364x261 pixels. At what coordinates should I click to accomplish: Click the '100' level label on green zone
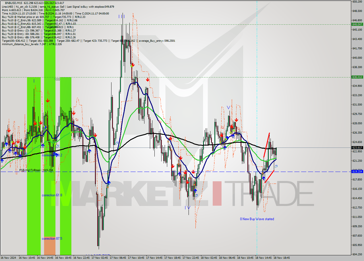[57, 79]
